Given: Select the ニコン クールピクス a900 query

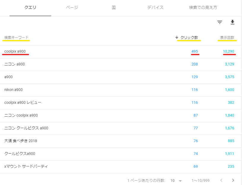Looking at the screenshot, I should coord(26,128).
